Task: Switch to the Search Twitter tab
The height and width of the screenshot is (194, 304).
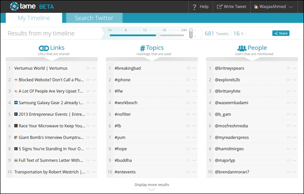Action: pyautogui.click(x=94, y=18)
